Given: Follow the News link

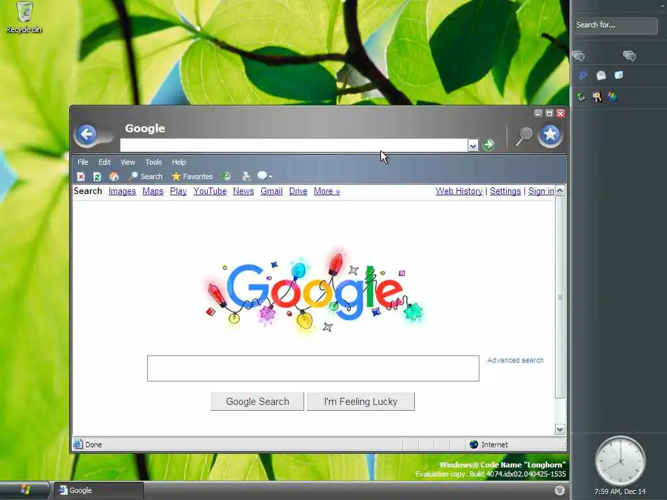Looking at the screenshot, I should [244, 191].
